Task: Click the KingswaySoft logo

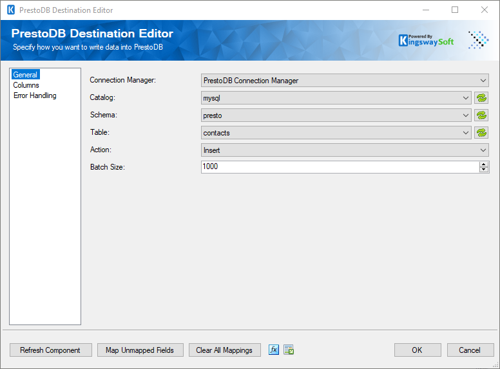Action: coord(426,40)
